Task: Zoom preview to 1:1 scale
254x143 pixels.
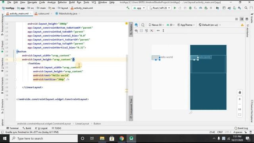Action: pyautogui.click(x=240, y=110)
